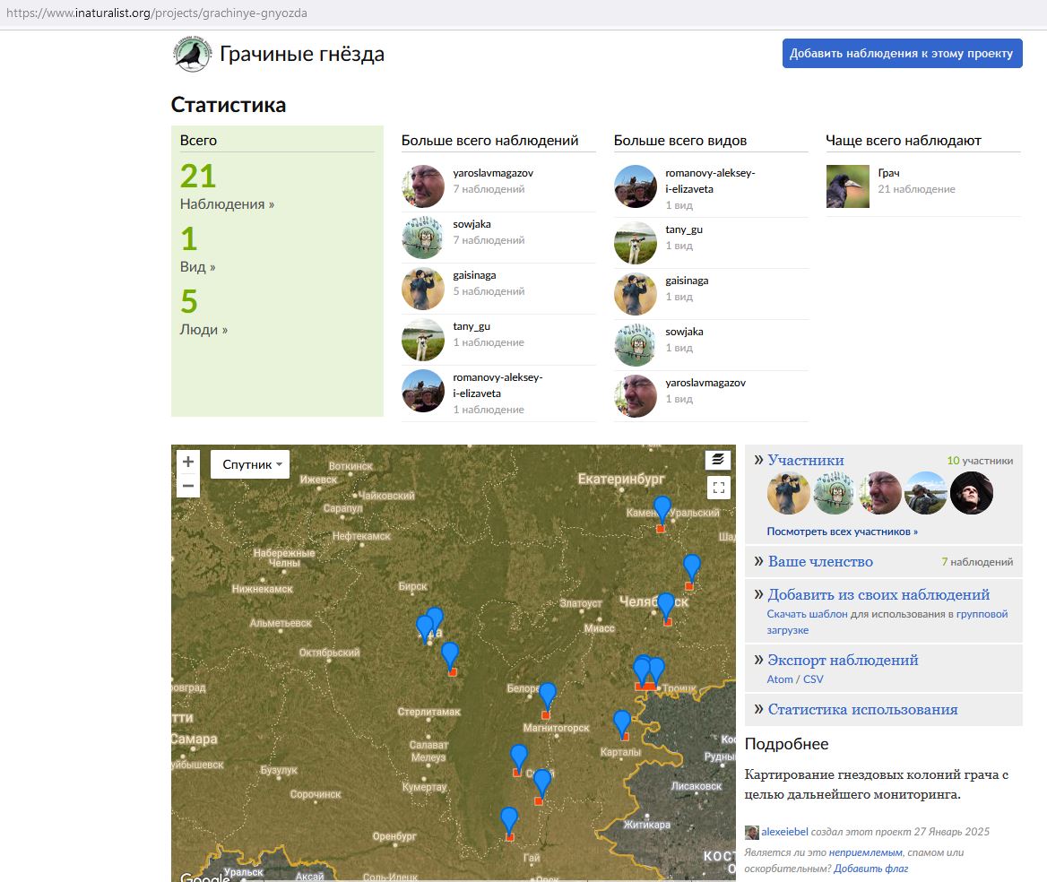1047x882 pixels.
Task: Expand the Участники section
Action: click(x=805, y=460)
